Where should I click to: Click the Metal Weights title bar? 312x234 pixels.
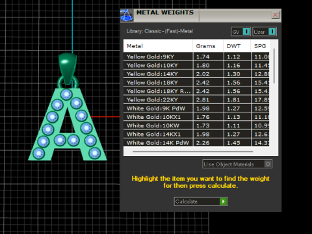tap(201, 16)
